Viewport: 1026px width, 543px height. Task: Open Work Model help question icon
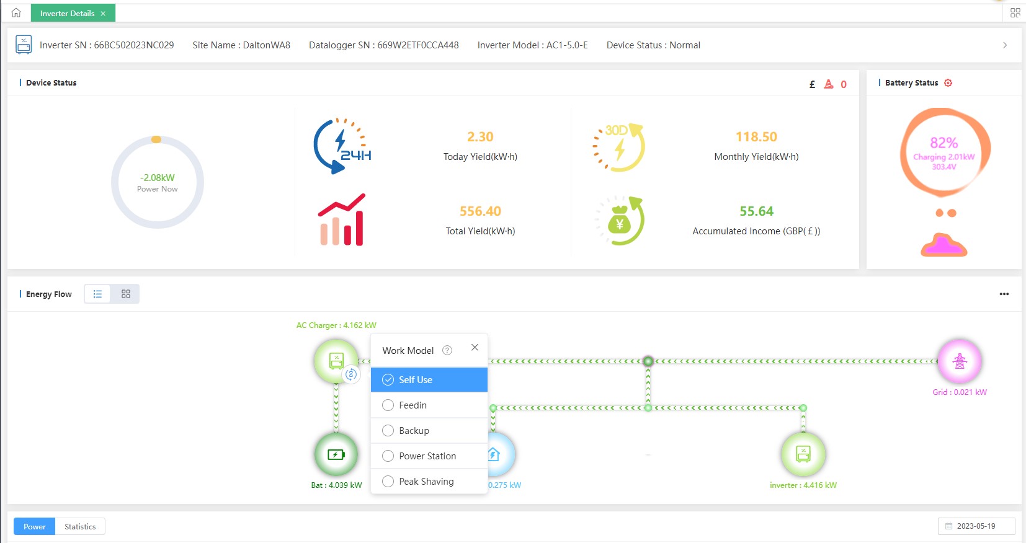447,351
